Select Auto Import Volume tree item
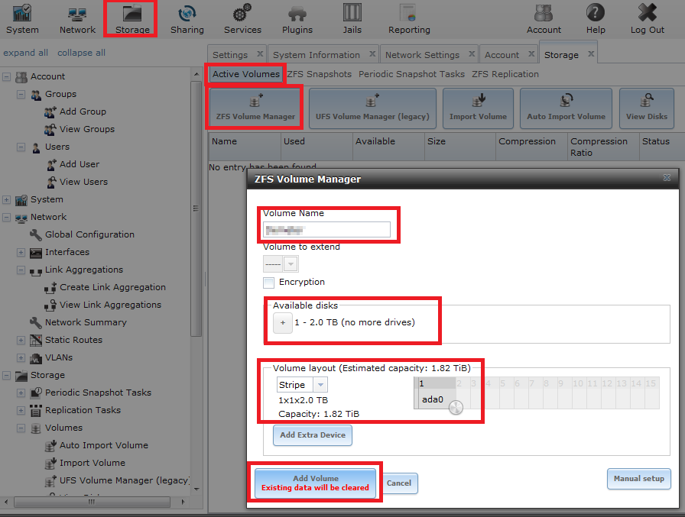 tap(103, 445)
